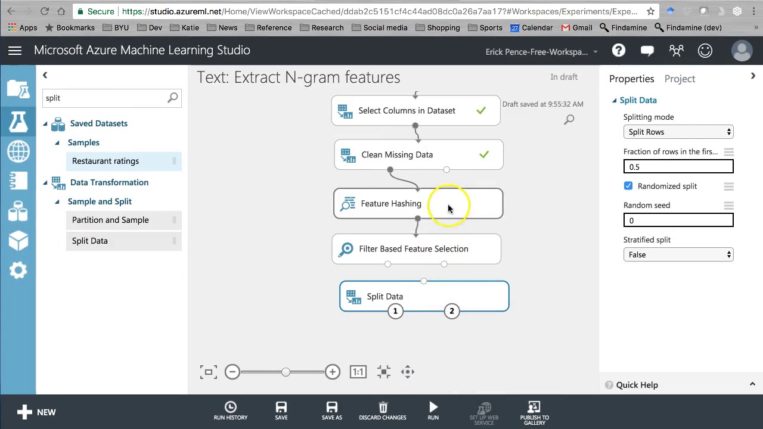This screenshot has width=763, height=429.
Task: Switch to the Properties tab
Action: [631, 79]
